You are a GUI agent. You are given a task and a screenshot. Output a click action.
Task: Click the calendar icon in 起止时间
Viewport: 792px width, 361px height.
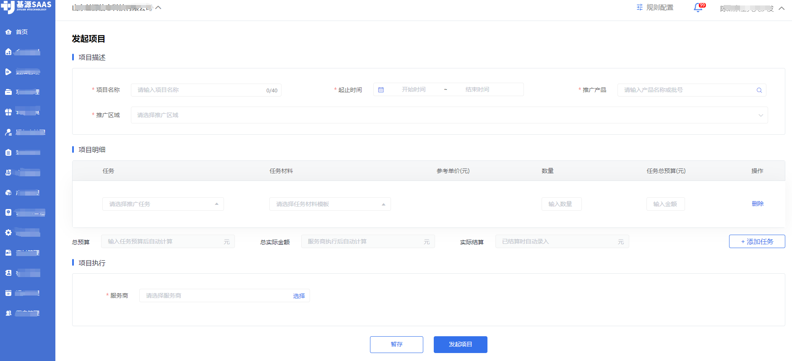[381, 90]
